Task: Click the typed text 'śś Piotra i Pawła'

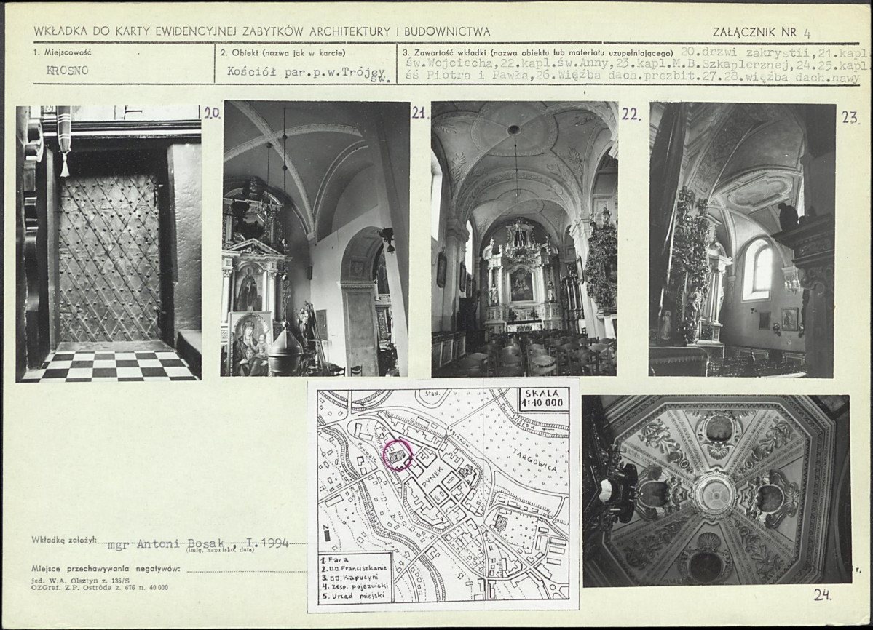Action: coord(469,76)
